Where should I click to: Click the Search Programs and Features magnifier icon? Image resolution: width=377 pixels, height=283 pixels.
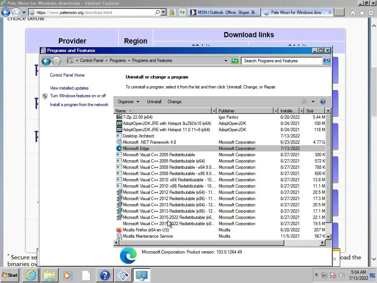pyautogui.click(x=327, y=61)
